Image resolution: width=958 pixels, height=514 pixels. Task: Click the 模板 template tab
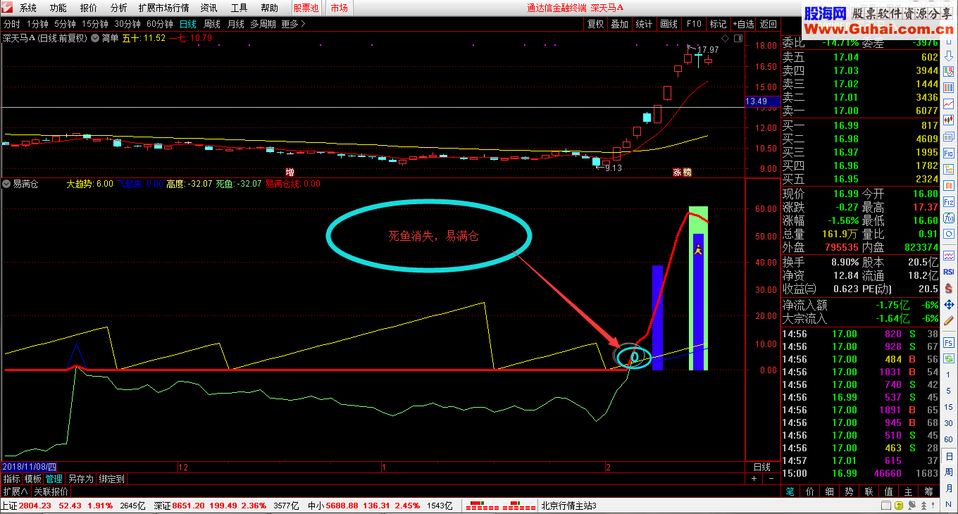coord(33,479)
